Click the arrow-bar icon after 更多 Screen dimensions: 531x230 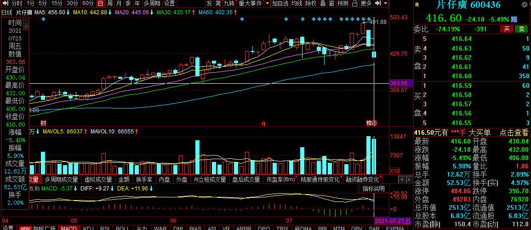point(378,4)
